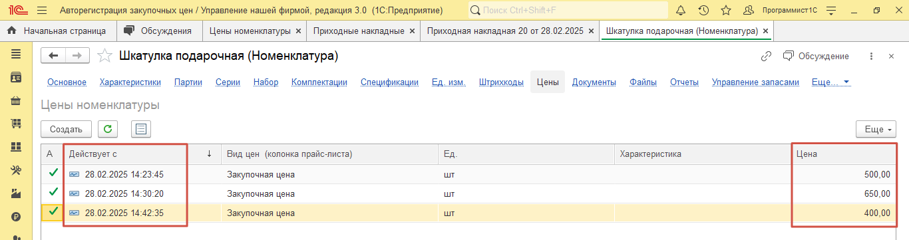
Task: Select row dated 28.02.2025 14:23:45
Action: click(468, 175)
